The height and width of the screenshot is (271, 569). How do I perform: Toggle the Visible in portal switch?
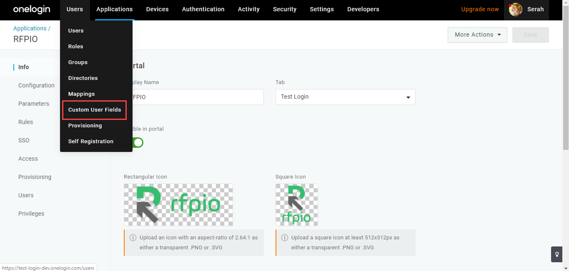pyautogui.click(x=138, y=143)
